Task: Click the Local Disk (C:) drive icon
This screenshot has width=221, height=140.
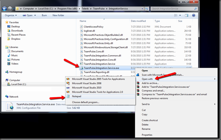Action: pyautogui.click(x=9, y=84)
